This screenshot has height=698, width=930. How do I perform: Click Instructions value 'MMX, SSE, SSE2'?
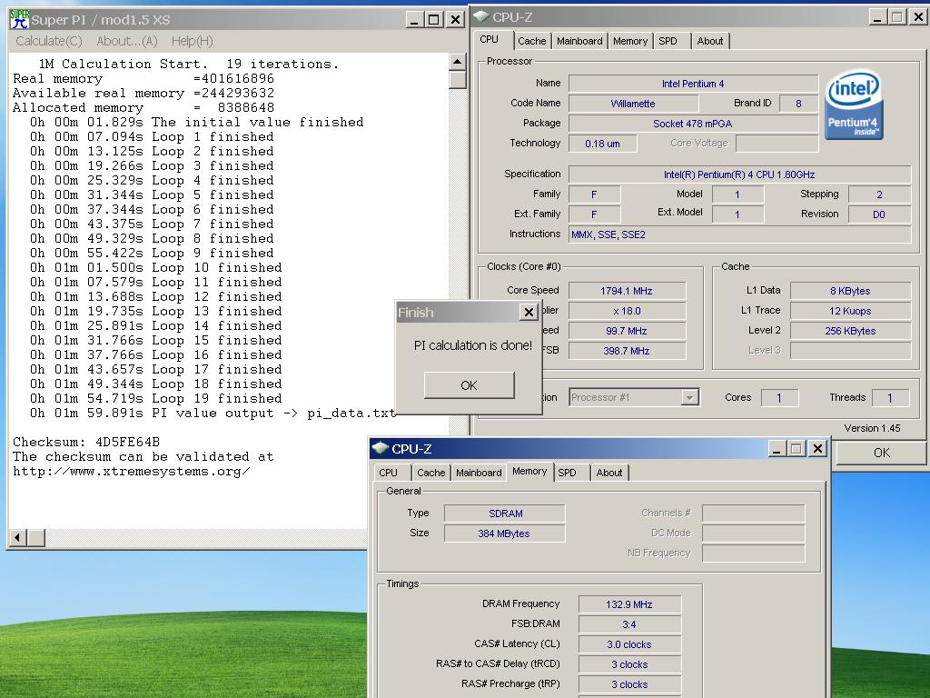[x=739, y=234]
